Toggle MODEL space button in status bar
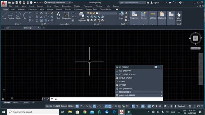The height and width of the screenshot is (115, 205). (x=71, y=106)
